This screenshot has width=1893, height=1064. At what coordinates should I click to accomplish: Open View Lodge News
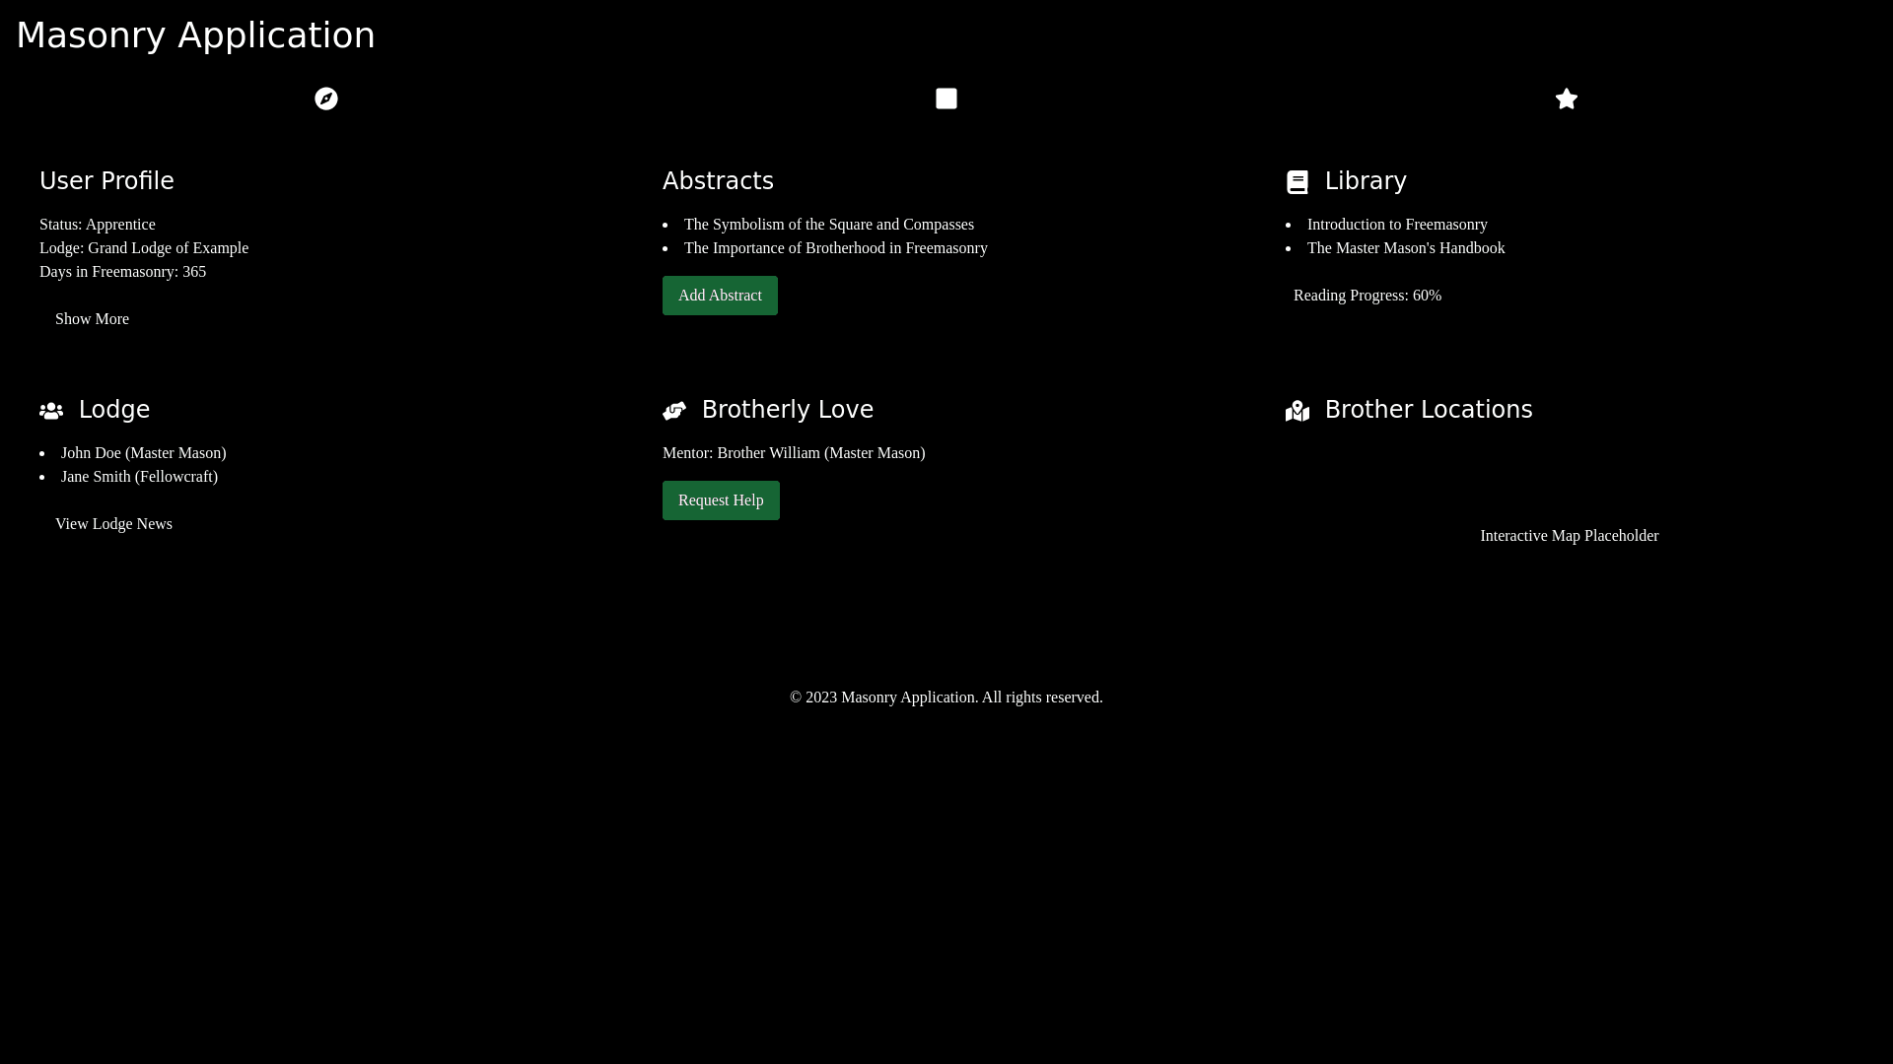113,524
